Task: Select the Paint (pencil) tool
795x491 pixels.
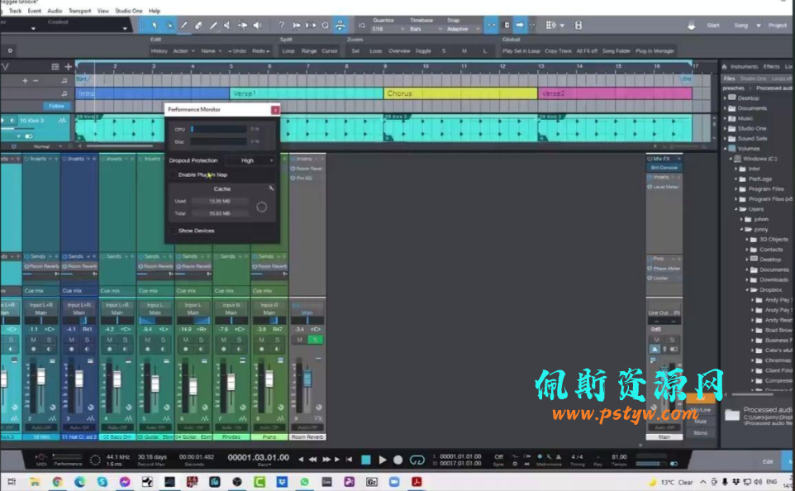Action: click(213, 25)
